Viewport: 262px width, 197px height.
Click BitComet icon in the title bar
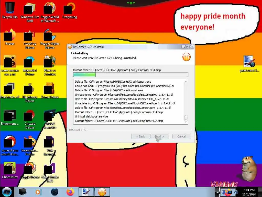tap(70, 47)
